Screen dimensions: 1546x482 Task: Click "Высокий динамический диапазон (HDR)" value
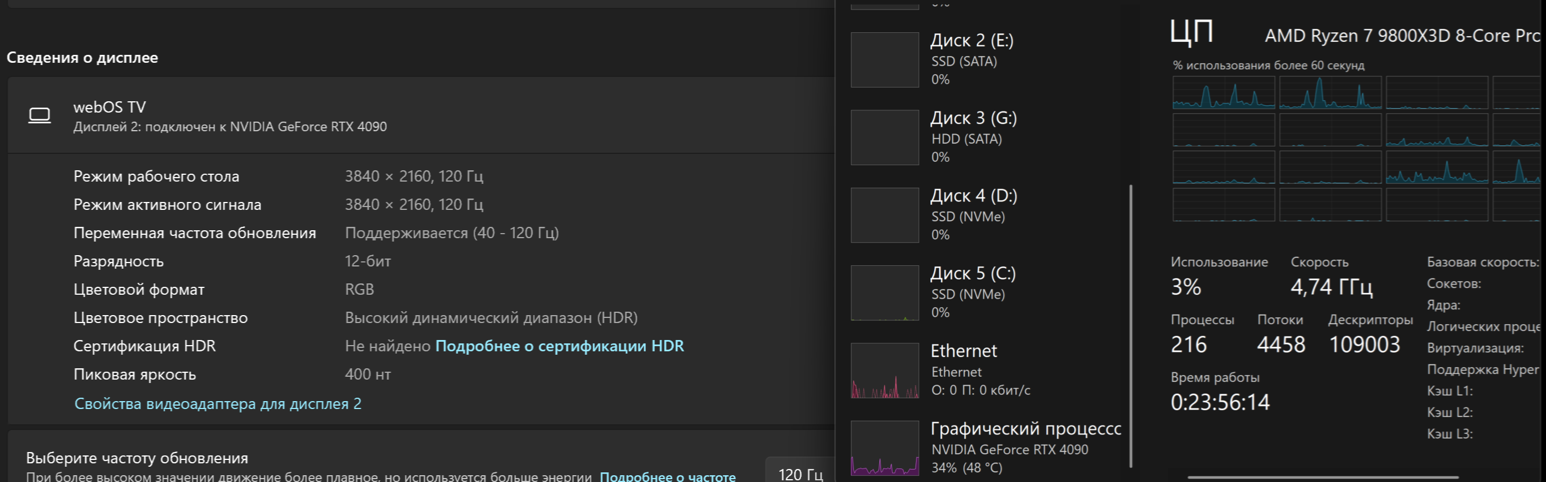coord(492,318)
